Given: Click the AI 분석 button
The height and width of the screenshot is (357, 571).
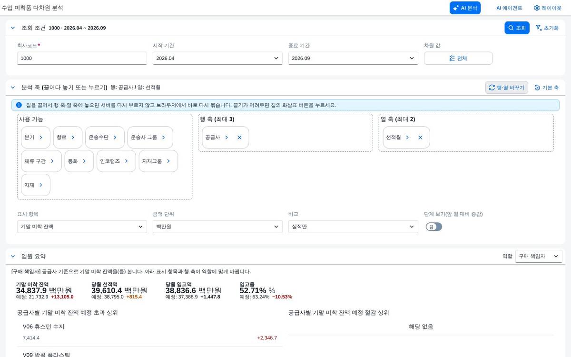Looking at the screenshot, I should coord(465,8).
